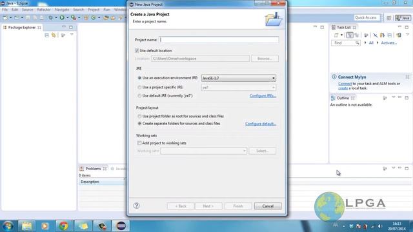Click the New Java Class toolbar icon
Screen dimensions: 413x232
pyautogui.click(x=93, y=17)
